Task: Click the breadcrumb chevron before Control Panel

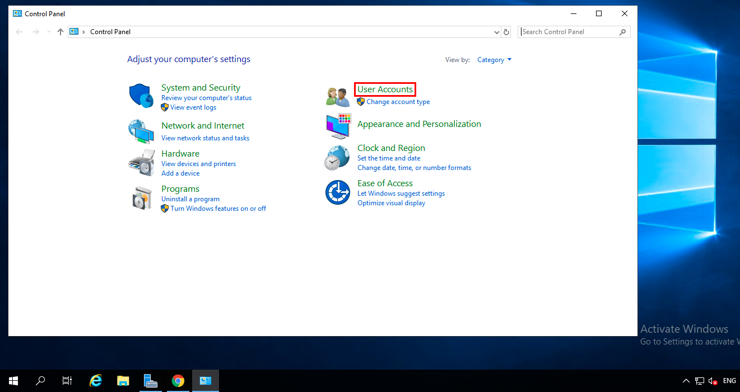Action: pos(84,32)
